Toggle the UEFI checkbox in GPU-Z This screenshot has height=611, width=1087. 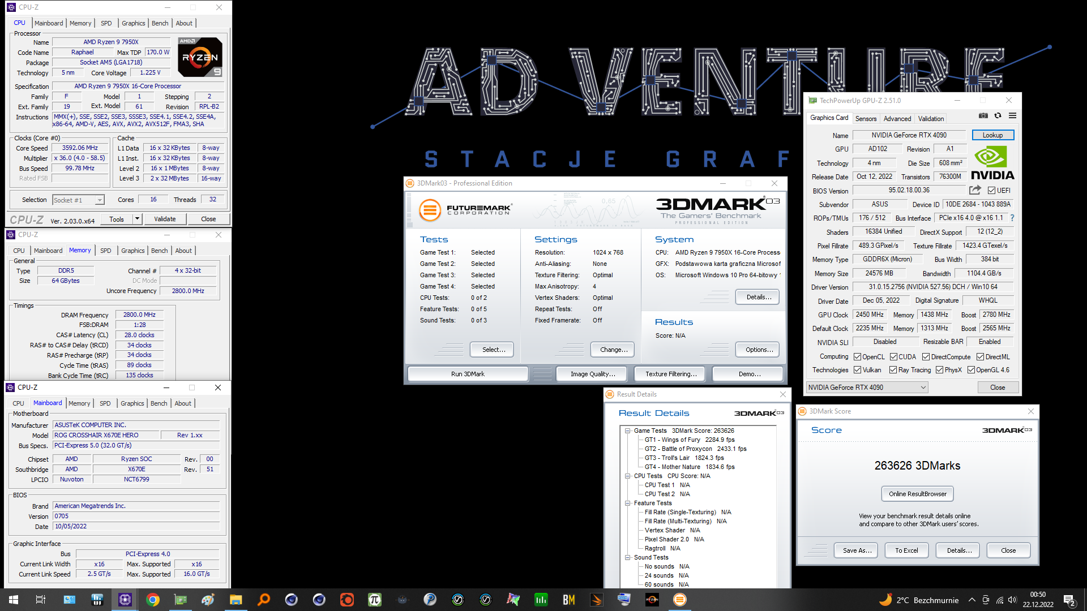coord(991,191)
